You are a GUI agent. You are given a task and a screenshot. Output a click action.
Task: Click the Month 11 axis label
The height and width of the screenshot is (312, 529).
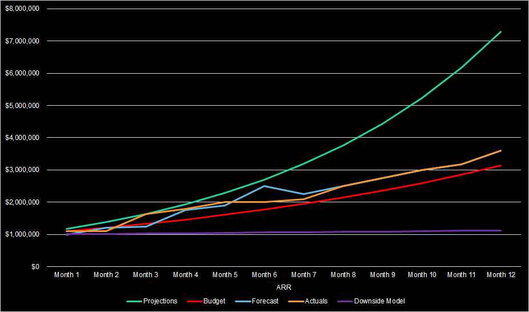[x=462, y=275]
